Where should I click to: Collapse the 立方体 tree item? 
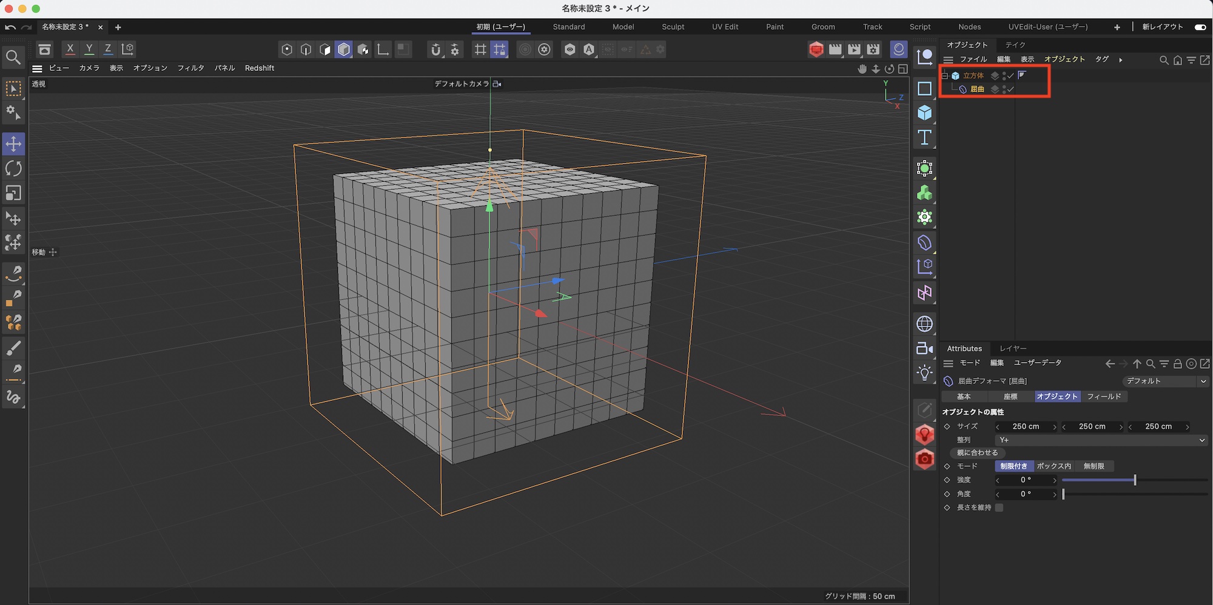point(945,76)
